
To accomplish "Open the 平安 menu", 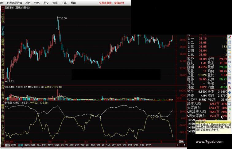I will [46, 3].
